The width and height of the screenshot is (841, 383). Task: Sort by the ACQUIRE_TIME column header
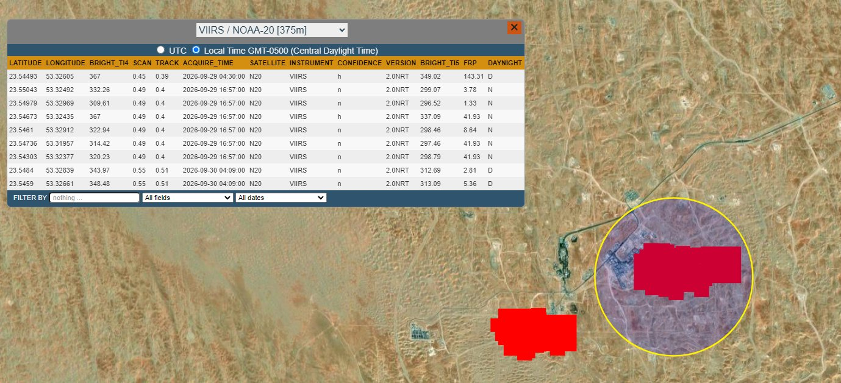click(208, 63)
